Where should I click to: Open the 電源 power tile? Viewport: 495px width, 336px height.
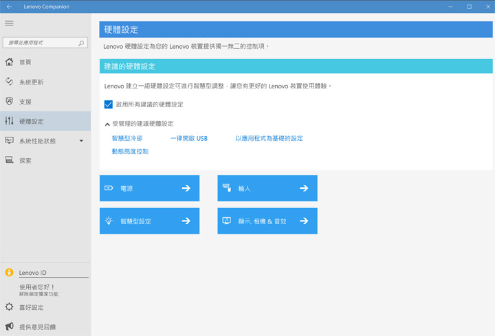149,188
